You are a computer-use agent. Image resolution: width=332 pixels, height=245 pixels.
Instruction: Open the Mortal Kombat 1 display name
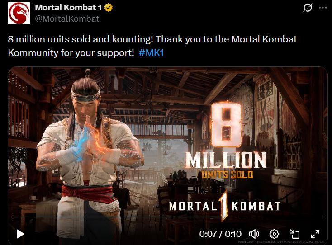click(68, 8)
